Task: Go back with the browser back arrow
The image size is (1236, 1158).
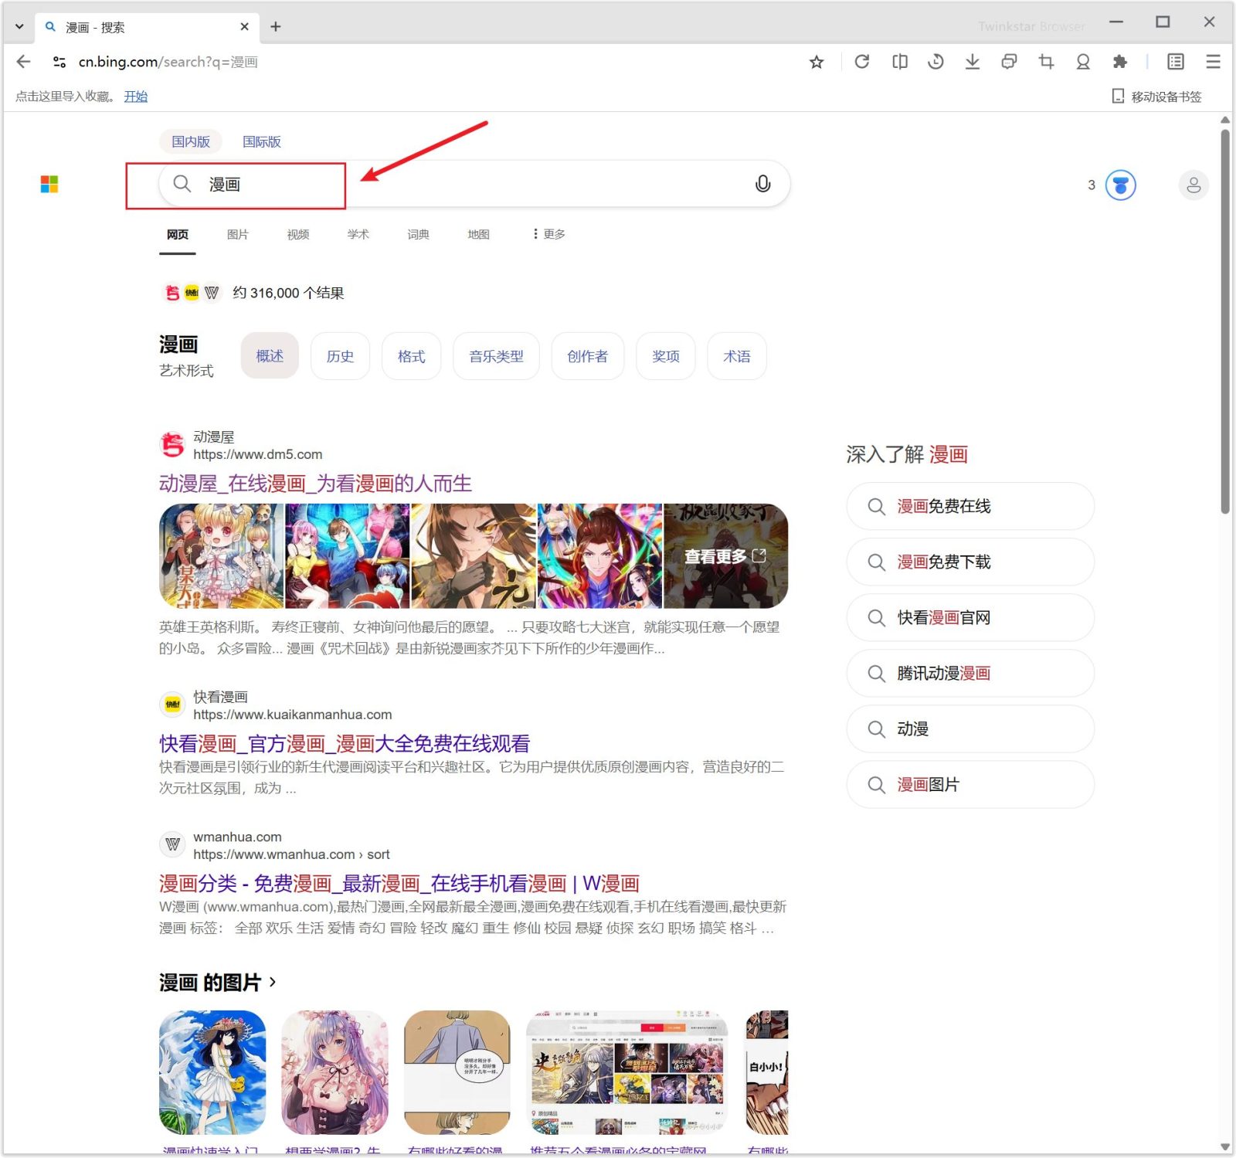Action: pos(23,62)
